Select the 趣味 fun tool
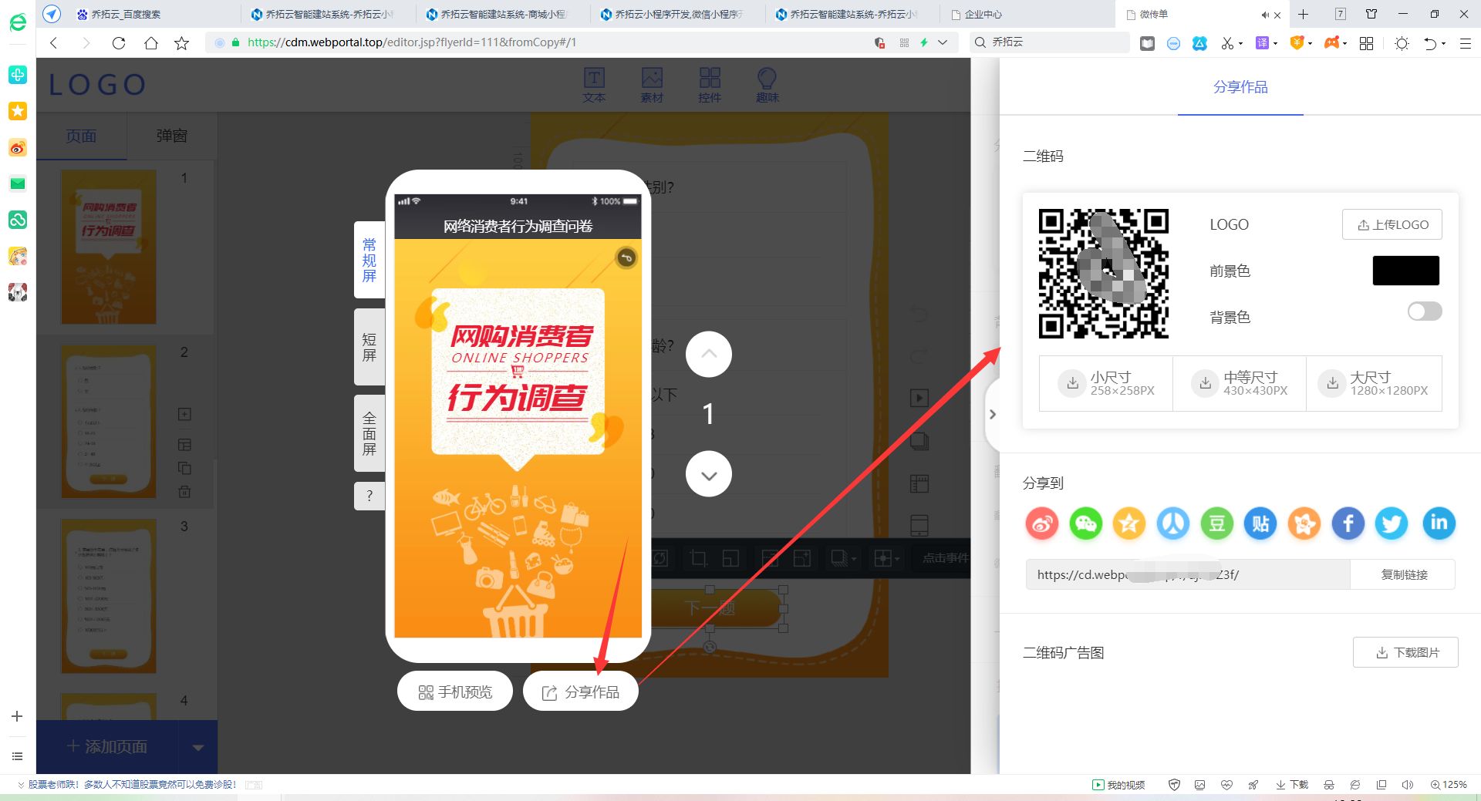The image size is (1481, 801). point(767,85)
